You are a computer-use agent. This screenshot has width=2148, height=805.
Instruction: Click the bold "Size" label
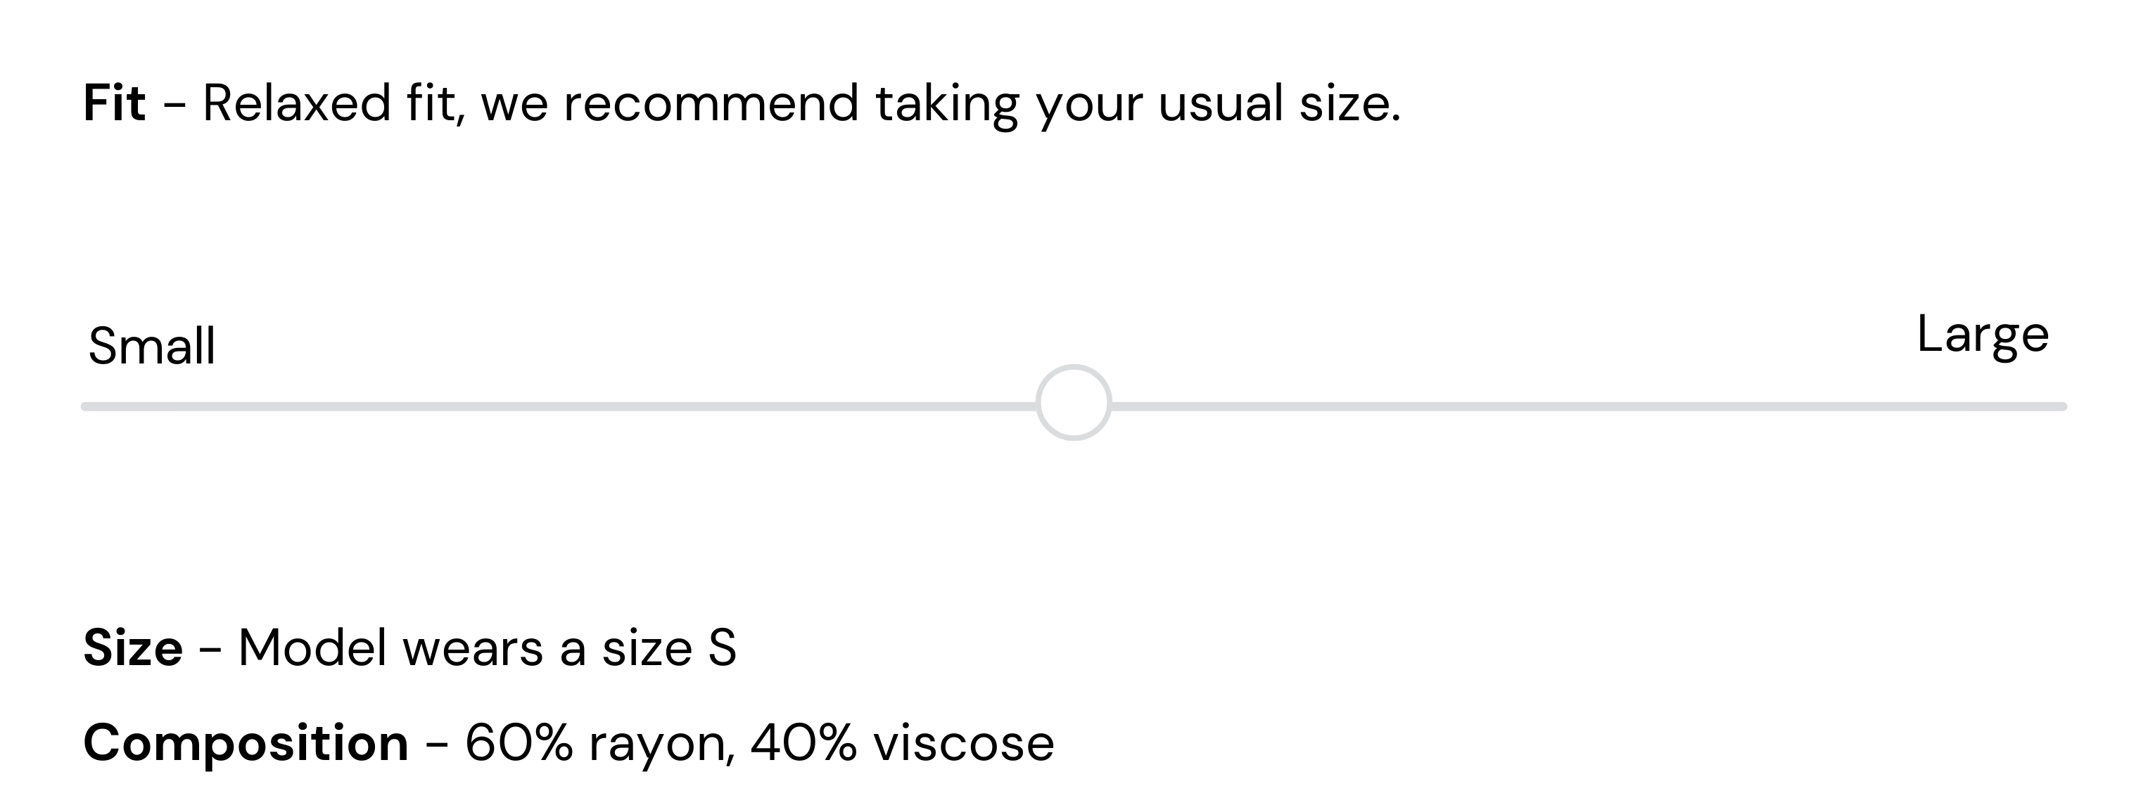click(132, 648)
